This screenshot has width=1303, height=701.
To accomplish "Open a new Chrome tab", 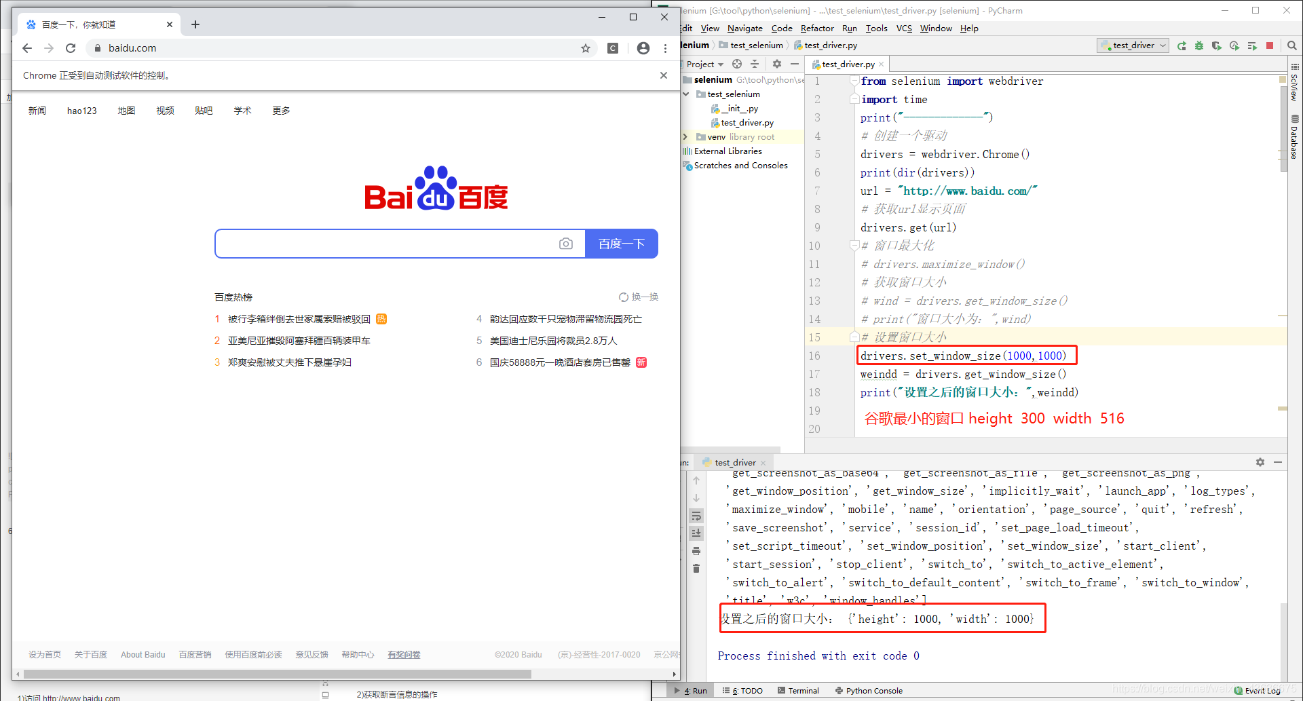I will (195, 24).
